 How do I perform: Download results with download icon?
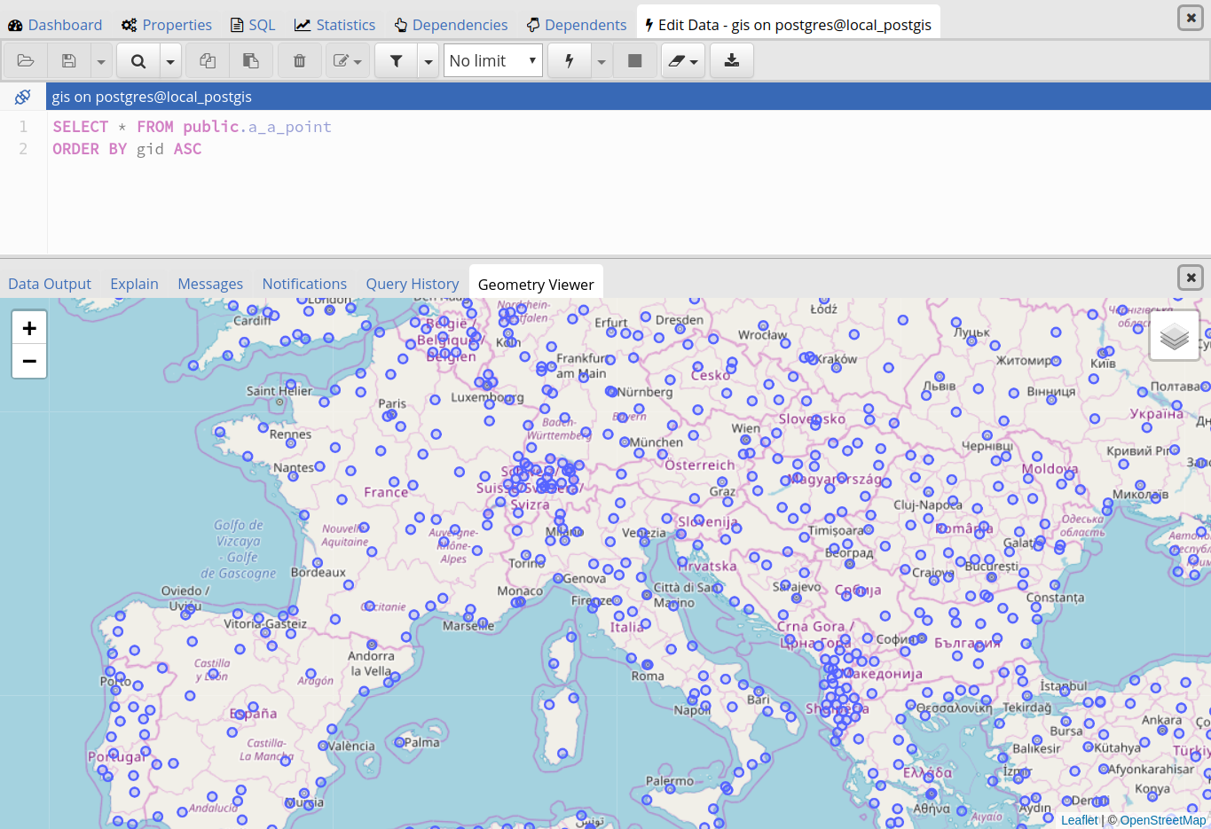tap(731, 60)
